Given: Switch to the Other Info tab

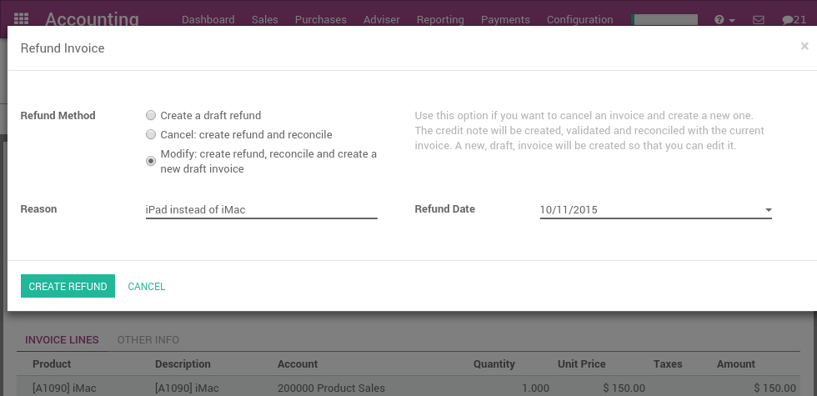Looking at the screenshot, I should coord(148,339).
